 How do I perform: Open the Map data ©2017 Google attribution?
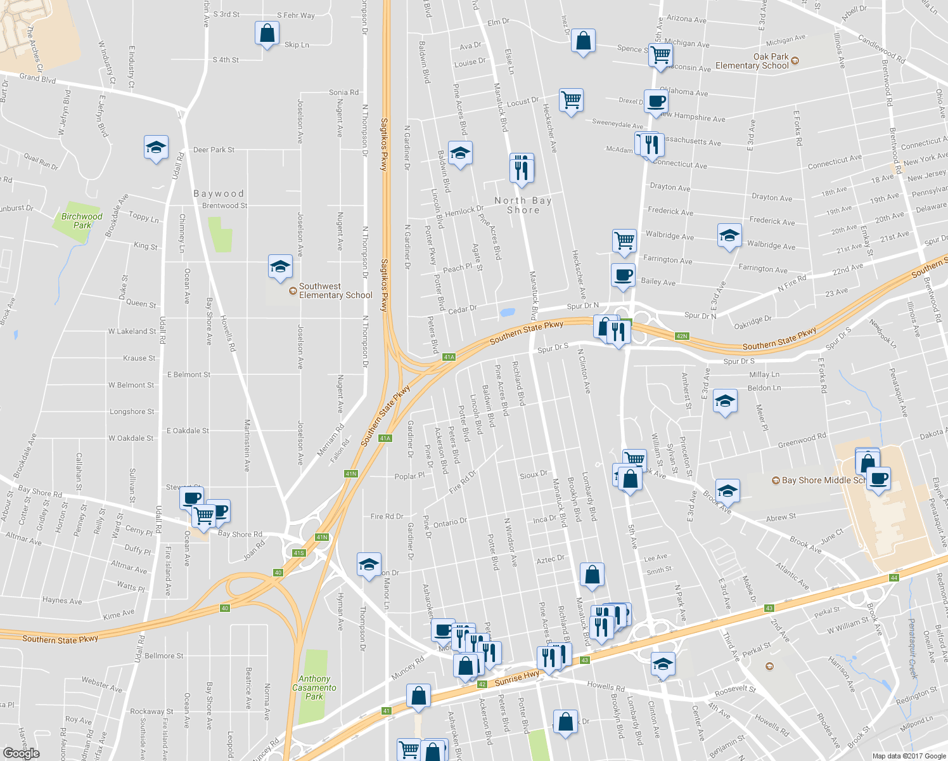coord(909,756)
